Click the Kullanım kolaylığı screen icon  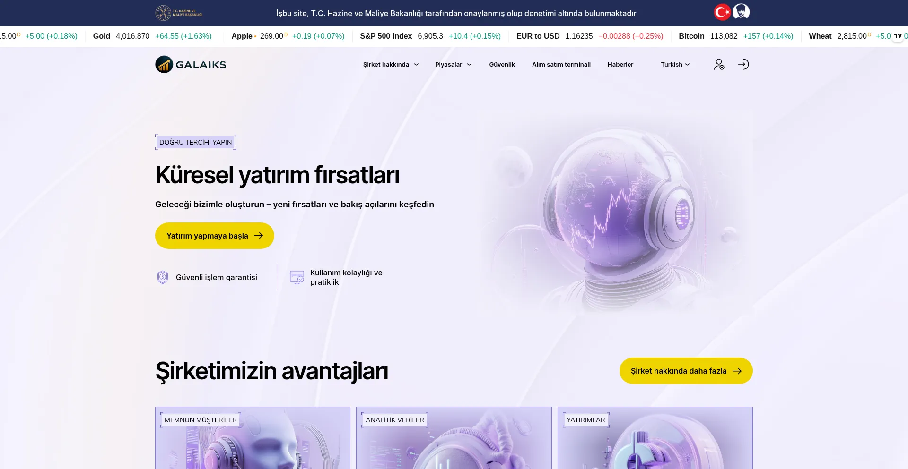[x=297, y=277]
